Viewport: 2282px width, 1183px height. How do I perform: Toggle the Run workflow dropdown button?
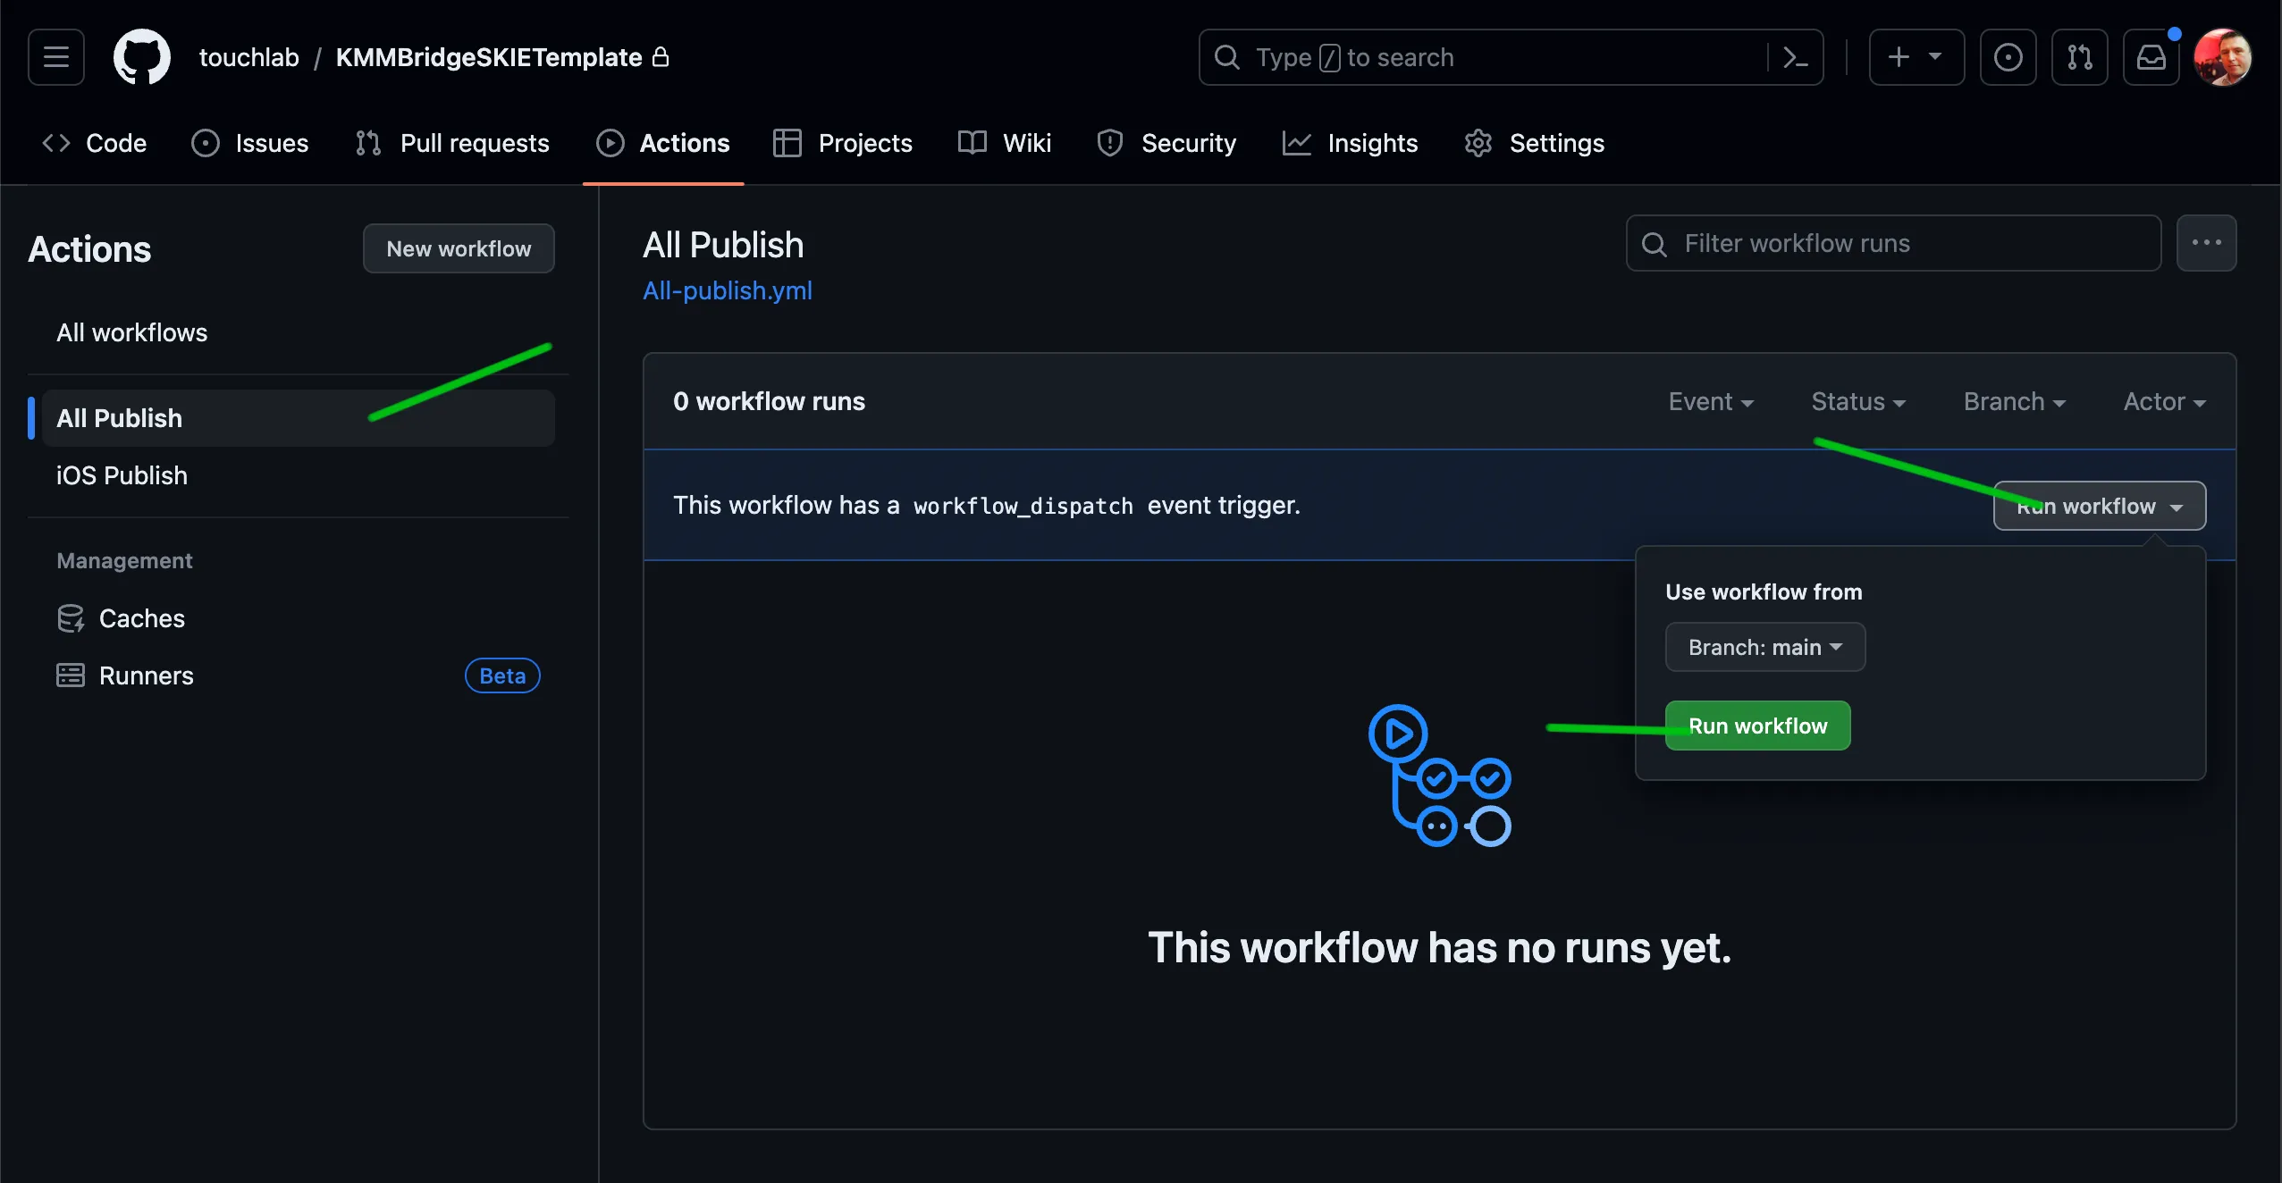[x=2100, y=506]
